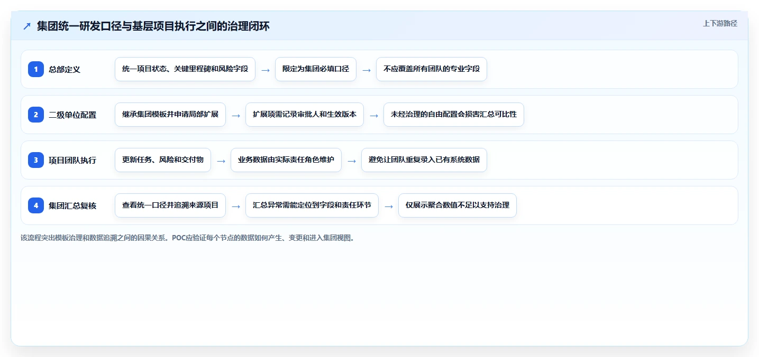Click arrow after 限定为集团必填口径
The height and width of the screenshot is (357, 759).
[367, 70]
